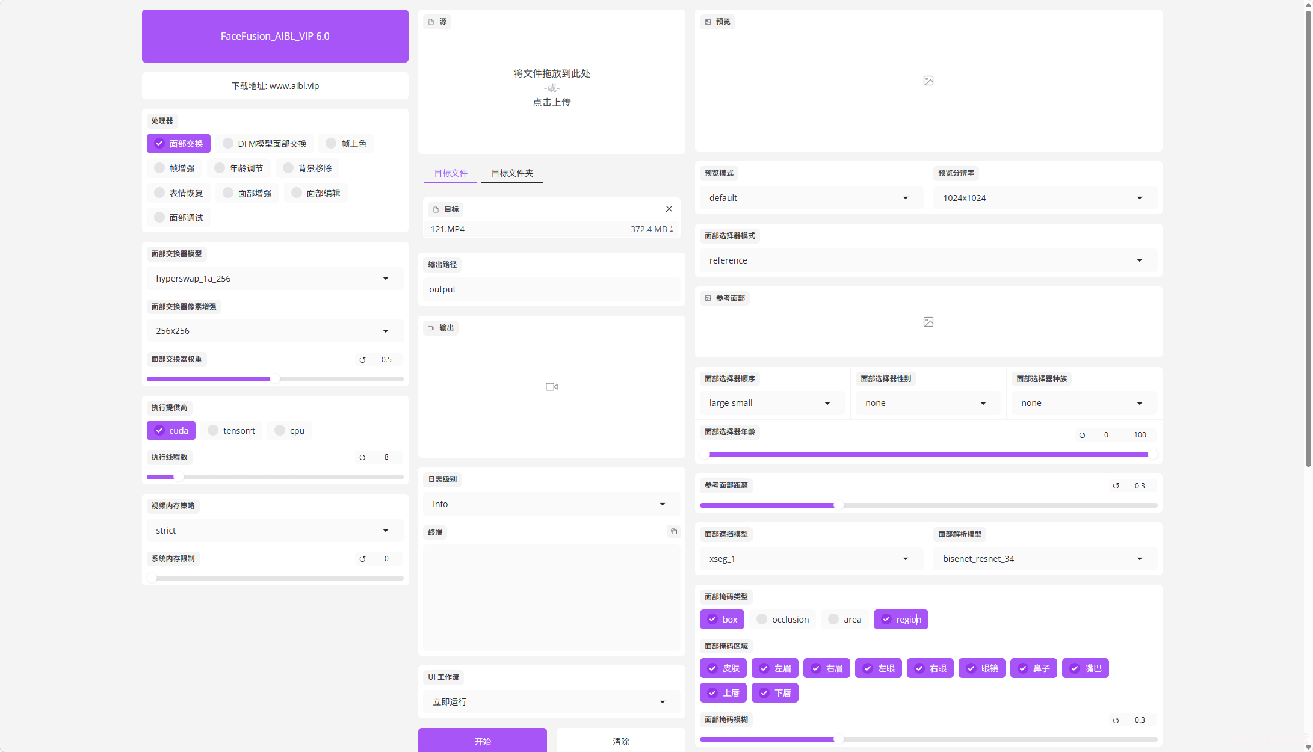The width and height of the screenshot is (1313, 752).
Task: Reset the 系统内存限制 value icon
Action: click(x=362, y=559)
